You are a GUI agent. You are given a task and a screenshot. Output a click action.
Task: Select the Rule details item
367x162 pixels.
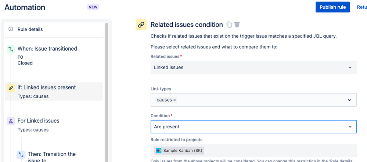[x=30, y=29]
